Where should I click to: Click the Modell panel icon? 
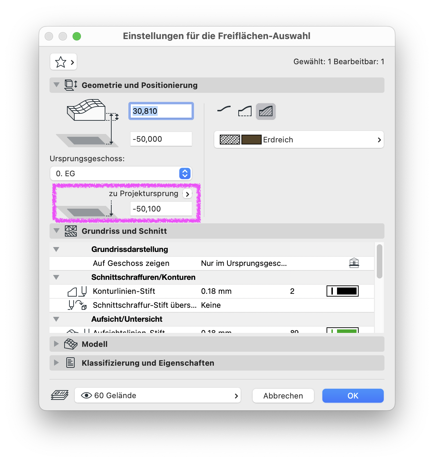71,344
